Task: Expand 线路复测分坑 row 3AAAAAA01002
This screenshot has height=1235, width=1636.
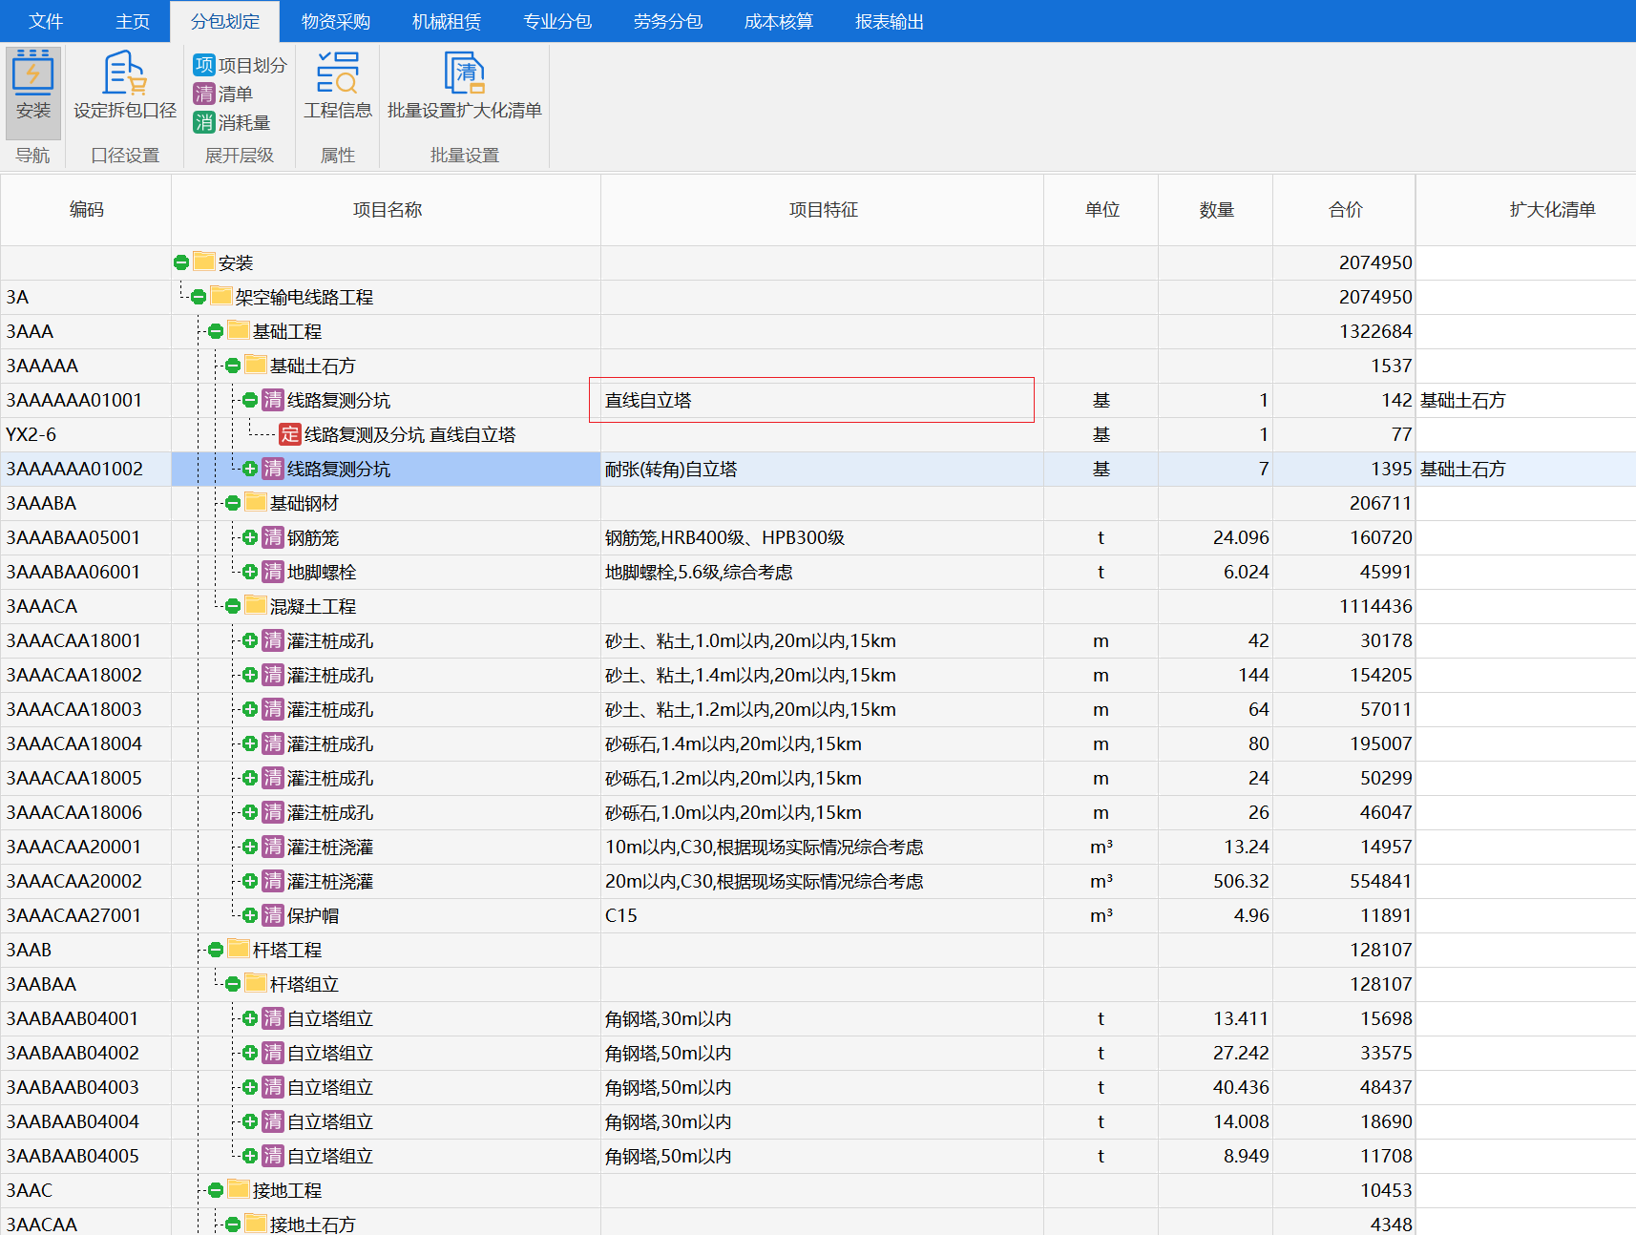Action: (250, 469)
